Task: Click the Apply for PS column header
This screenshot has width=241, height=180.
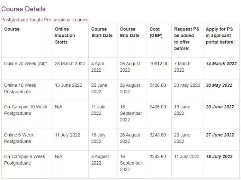Action: 220,35
